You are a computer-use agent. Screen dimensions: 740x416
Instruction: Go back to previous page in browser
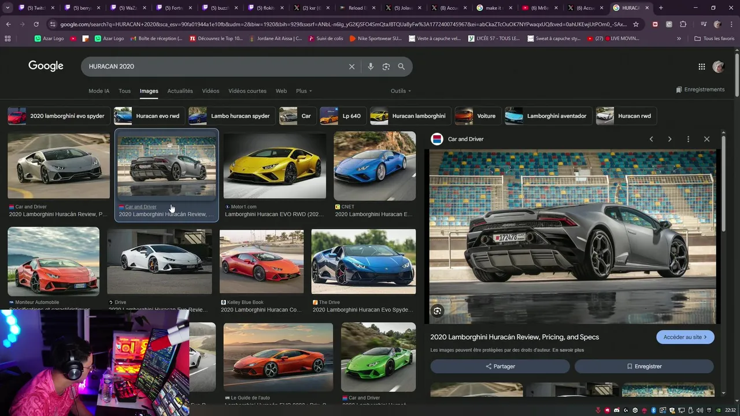pos(9,24)
